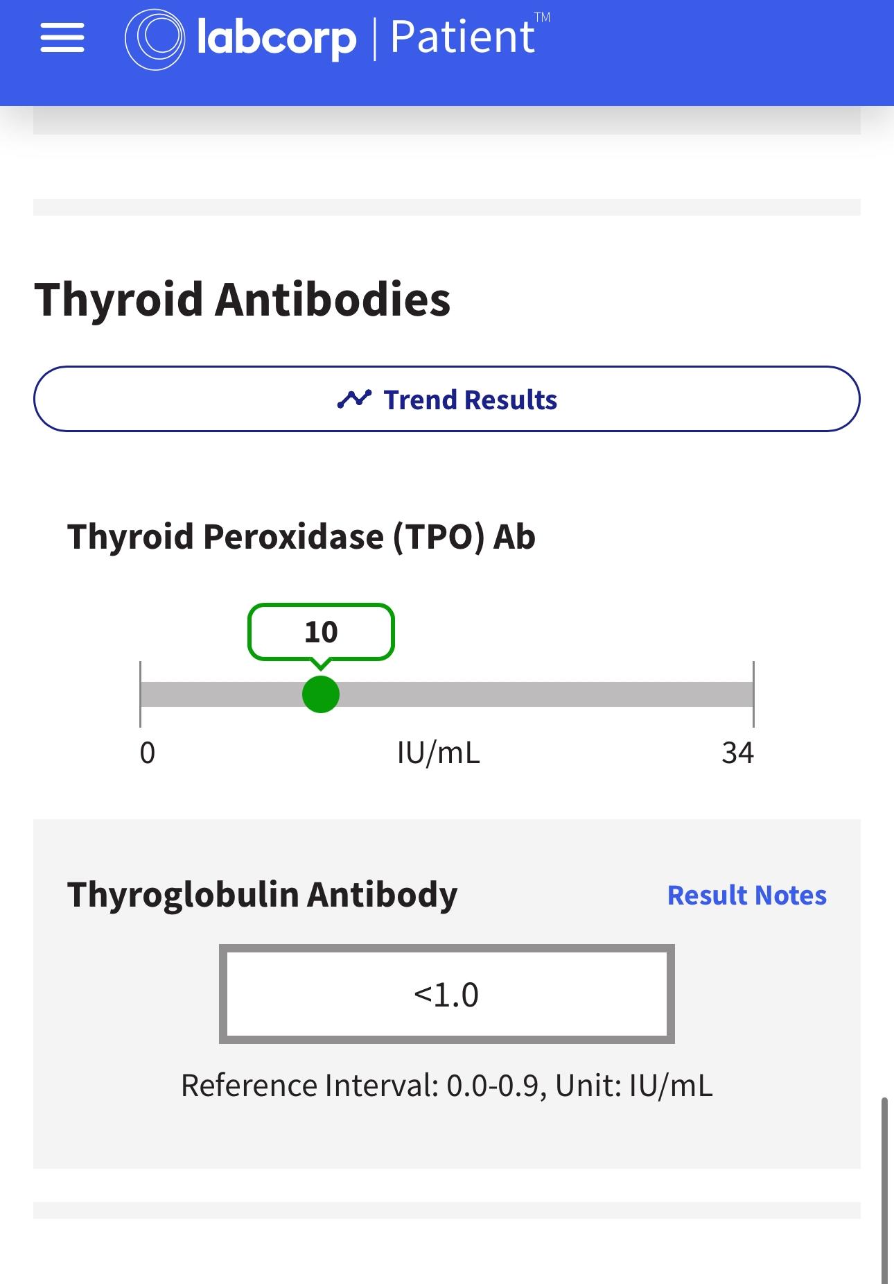Click the Patient text in the header

click(462, 37)
